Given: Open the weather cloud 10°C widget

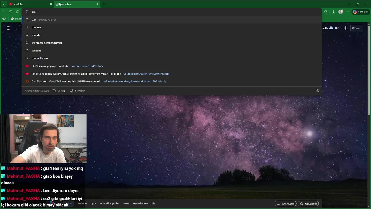Looking at the screenshot, I should pyautogui.click(x=333, y=28).
